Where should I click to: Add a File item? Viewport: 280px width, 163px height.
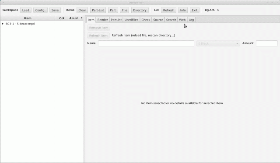pos(124,10)
